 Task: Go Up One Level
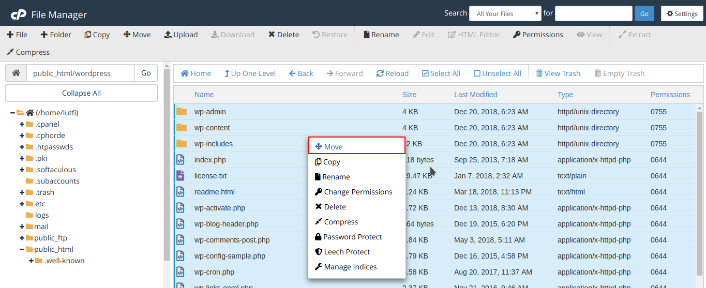250,73
